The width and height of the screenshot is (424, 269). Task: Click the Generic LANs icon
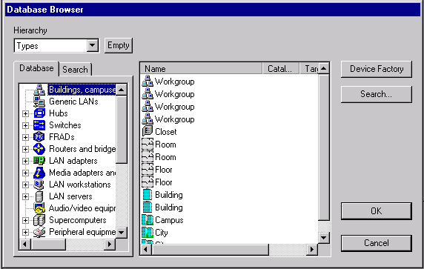click(x=39, y=102)
